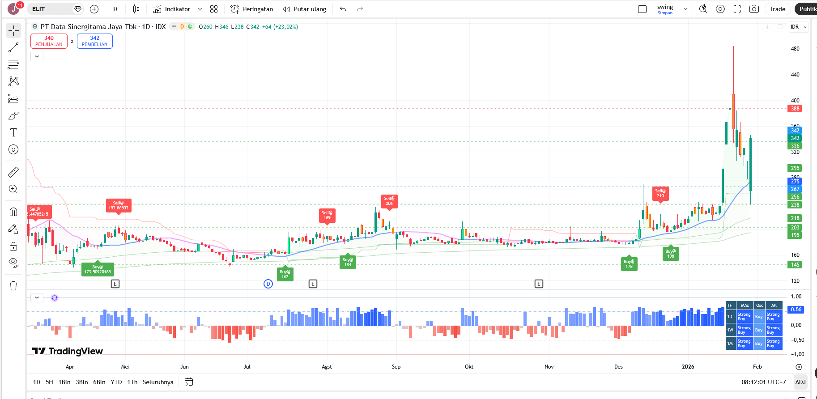Open the Indikator panel

click(x=172, y=9)
